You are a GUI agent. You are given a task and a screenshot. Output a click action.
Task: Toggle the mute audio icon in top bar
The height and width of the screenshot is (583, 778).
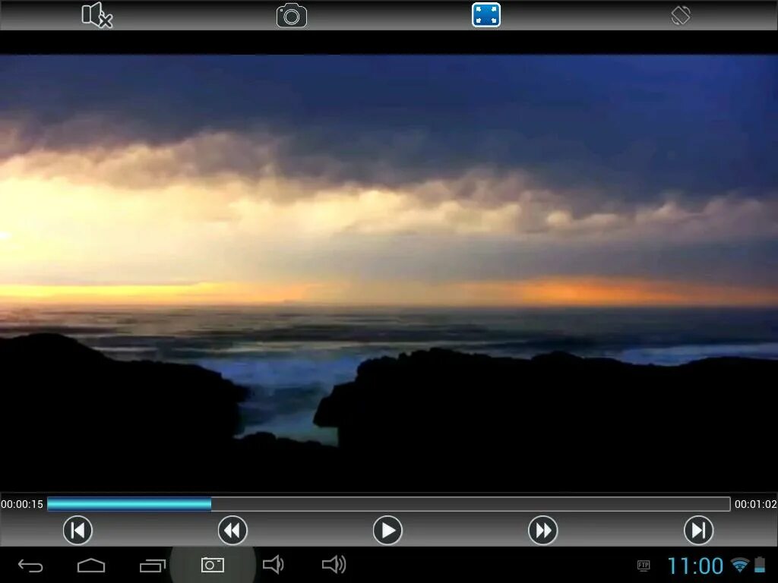(97, 15)
